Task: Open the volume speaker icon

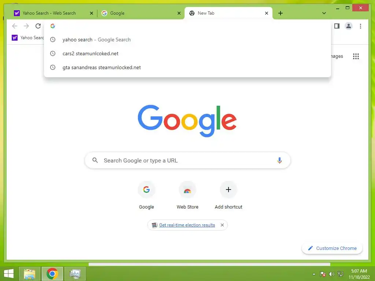Action: 332,274
